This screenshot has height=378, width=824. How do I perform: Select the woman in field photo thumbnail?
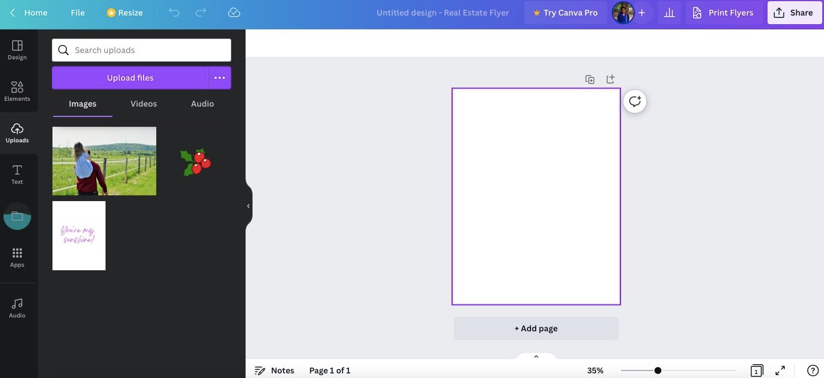tap(104, 161)
